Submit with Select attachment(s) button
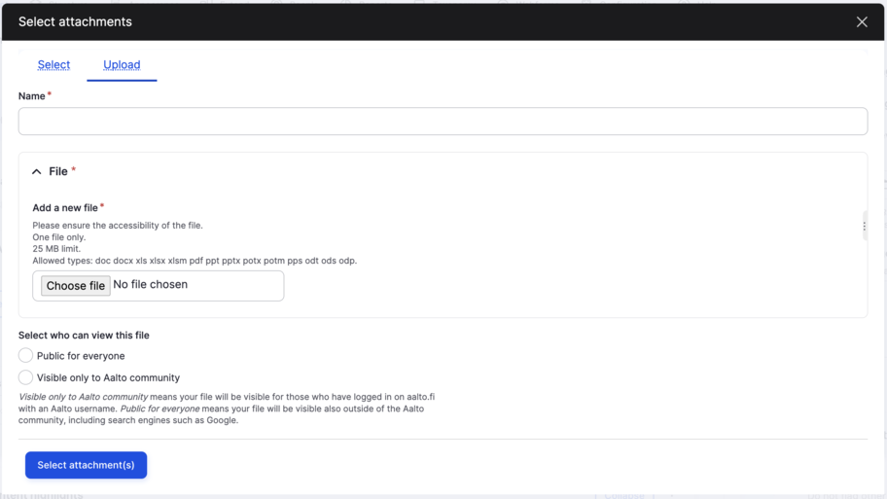This screenshot has width=887, height=499. [86, 465]
